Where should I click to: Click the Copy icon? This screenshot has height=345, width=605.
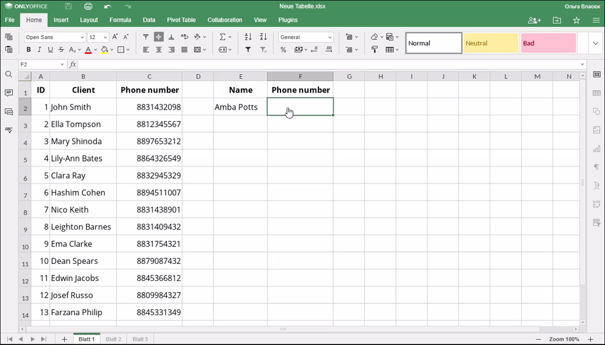pos(9,37)
